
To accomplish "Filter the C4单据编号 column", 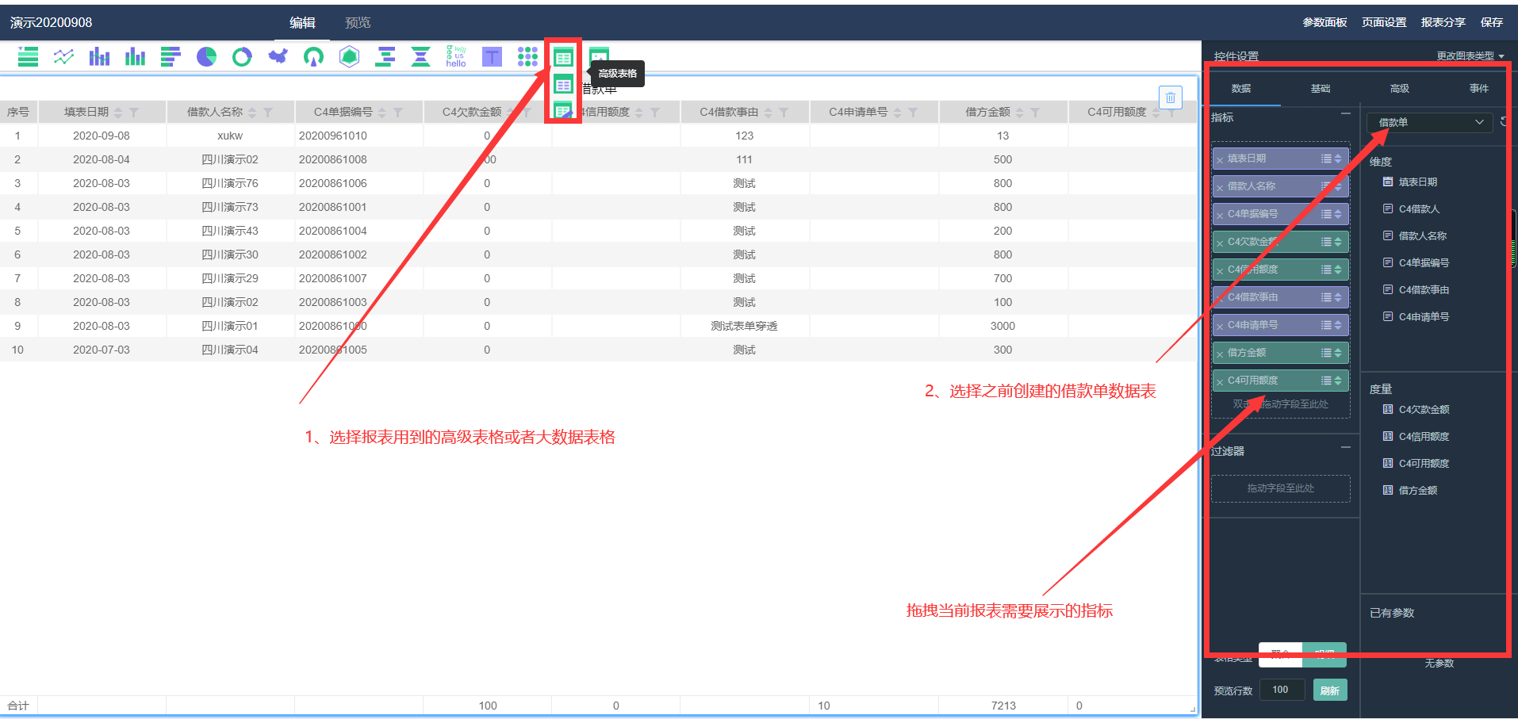I will tap(398, 113).
